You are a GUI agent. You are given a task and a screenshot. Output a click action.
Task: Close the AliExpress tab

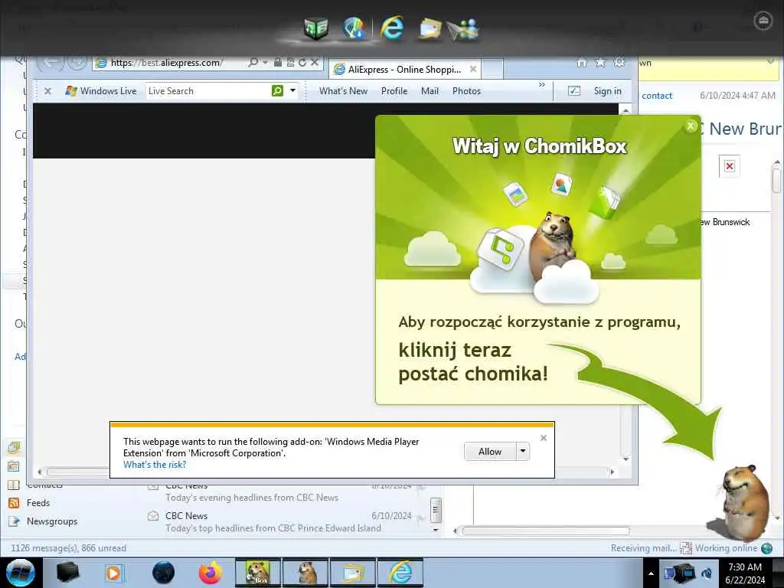tap(473, 69)
